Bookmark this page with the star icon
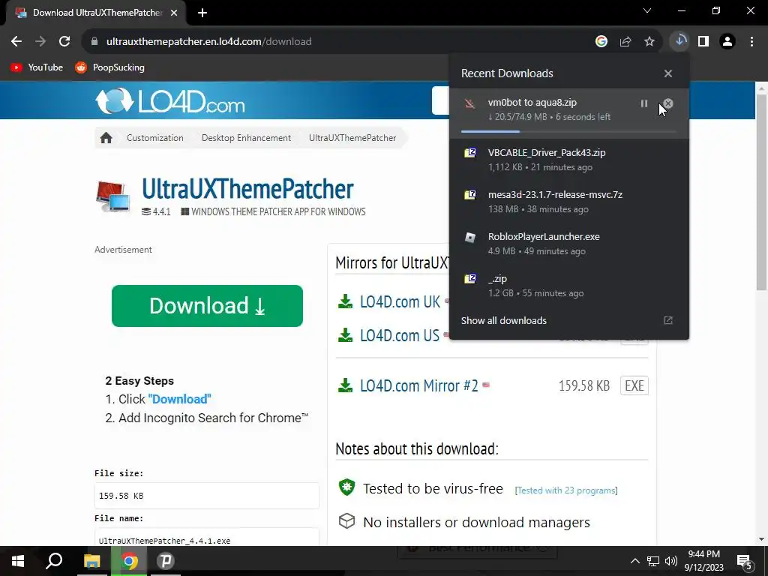The image size is (768, 576). (649, 42)
